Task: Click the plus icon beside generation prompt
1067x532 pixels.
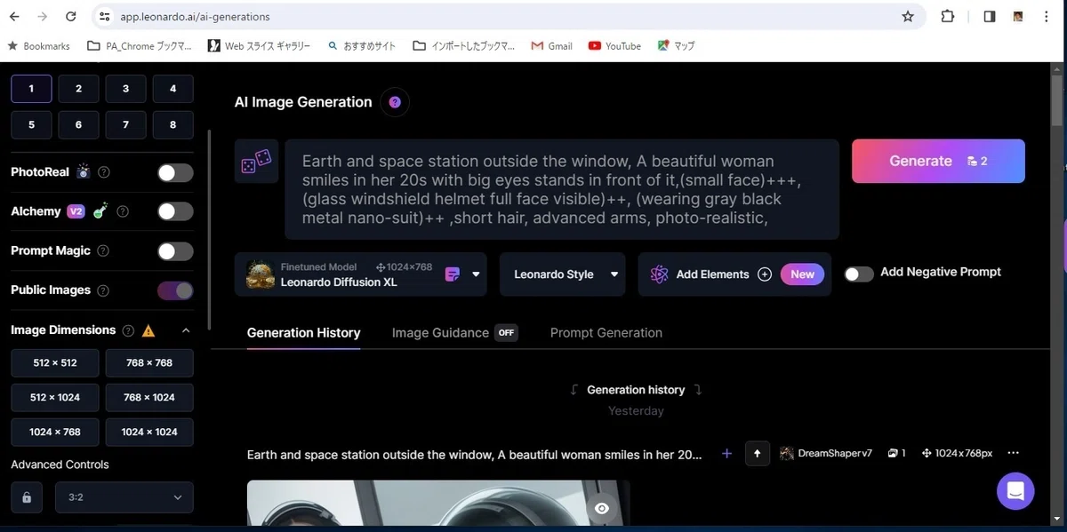Action: pos(726,453)
